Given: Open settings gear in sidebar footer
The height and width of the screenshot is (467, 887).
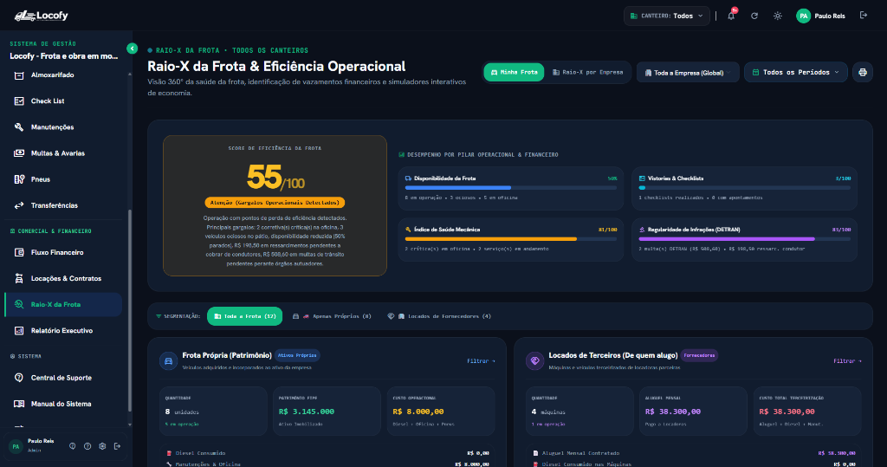Looking at the screenshot, I should [x=102, y=446].
